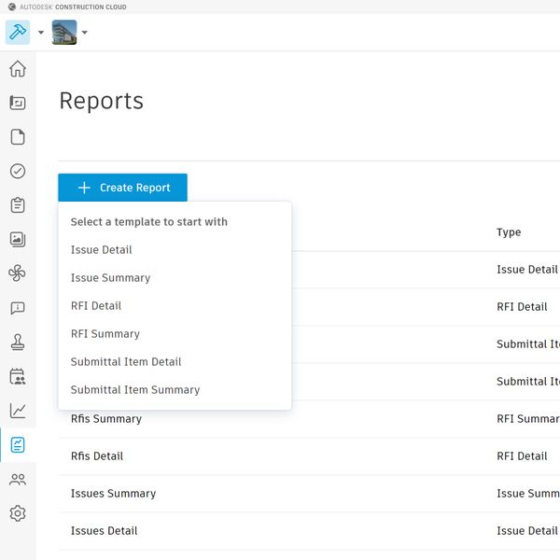Open the Members people icon
560x560 pixels.
pyautogui.click(x=18, y=479)
